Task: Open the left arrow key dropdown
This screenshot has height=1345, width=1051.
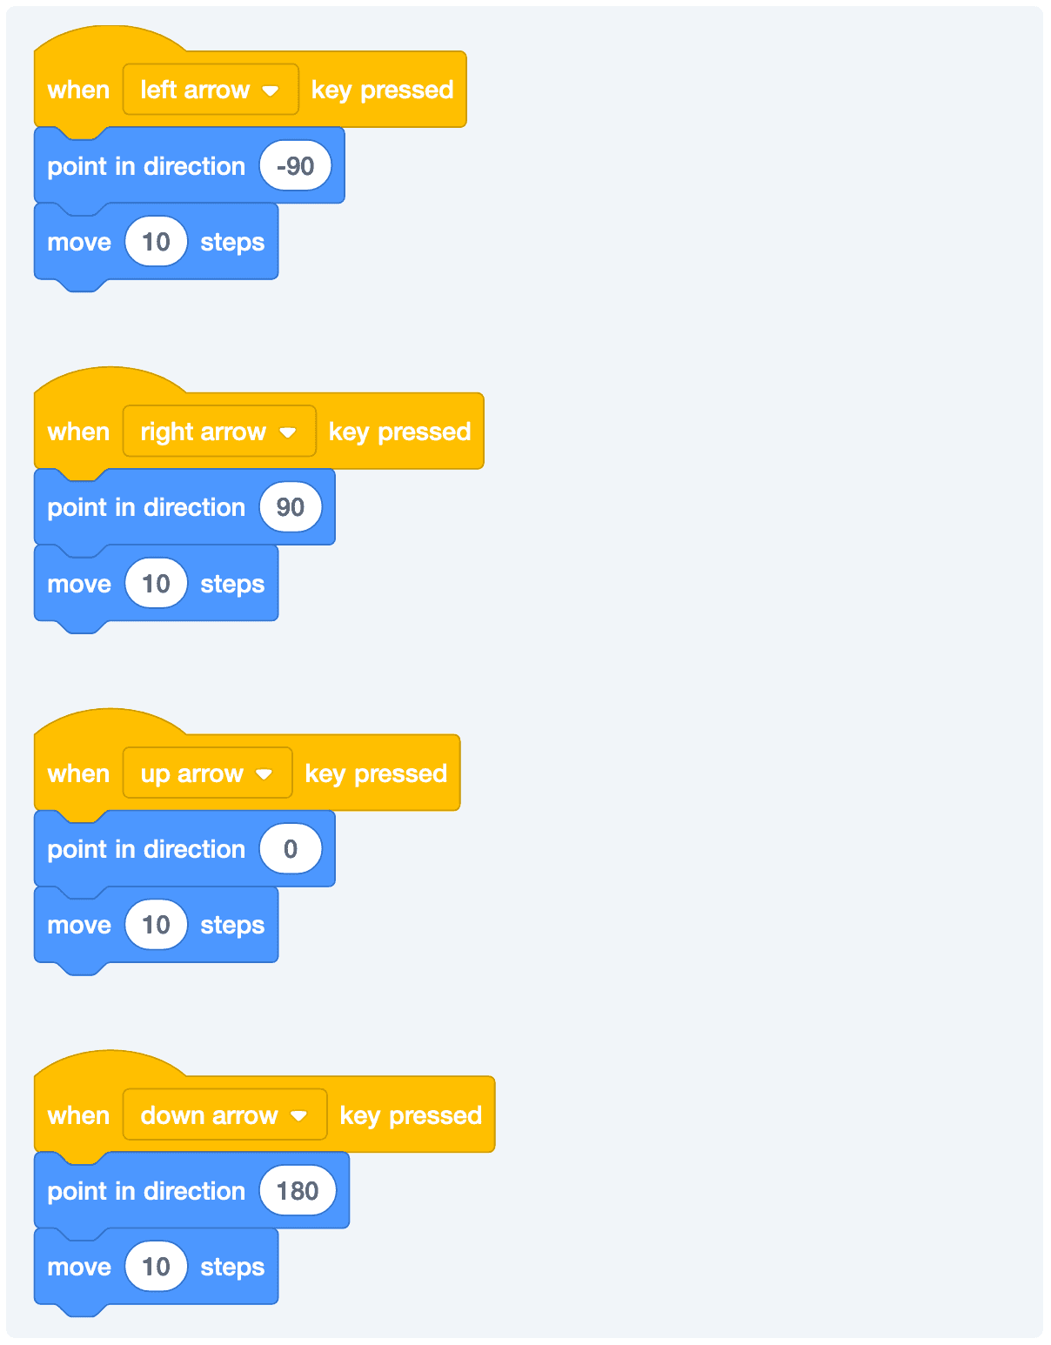Action: [x=211, y=90]
